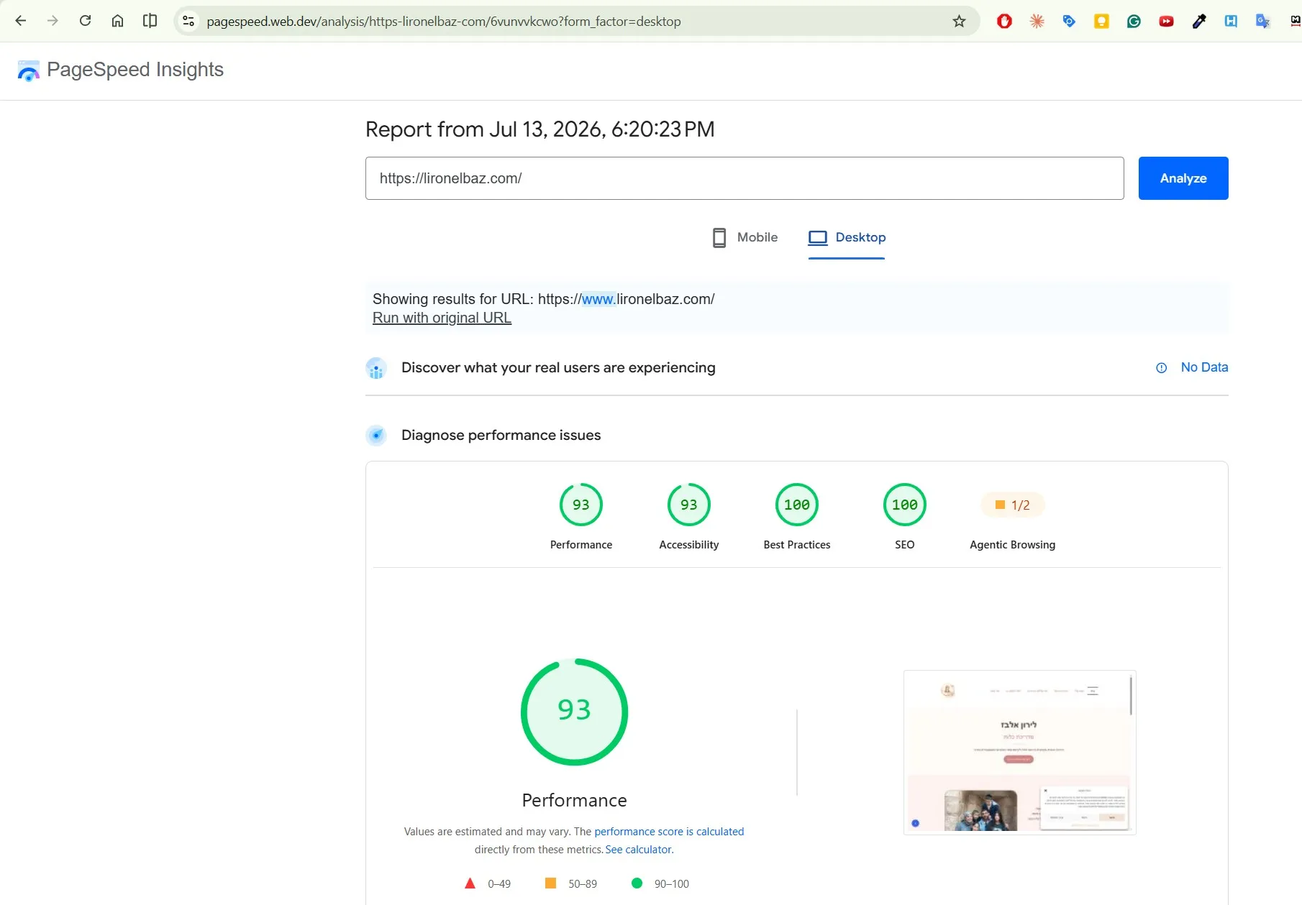The width and height of the screenshot is (1302, 905).
Task: Click the 'Report from Jul 13, 2026' heading
Action: pyautogui.click(x=540, y=129)
